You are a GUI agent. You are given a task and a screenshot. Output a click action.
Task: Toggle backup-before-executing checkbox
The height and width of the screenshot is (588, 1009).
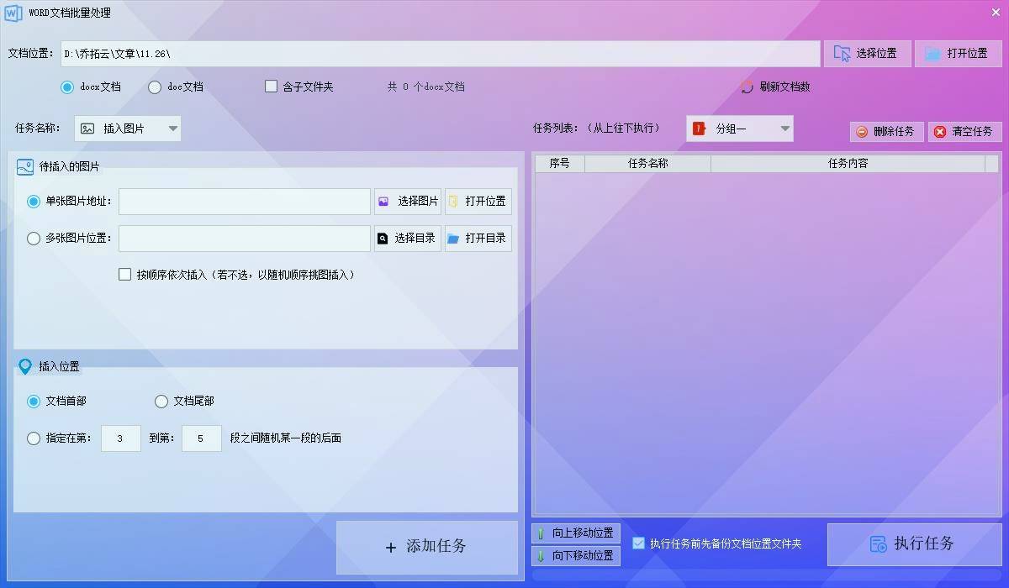[638, 543]
